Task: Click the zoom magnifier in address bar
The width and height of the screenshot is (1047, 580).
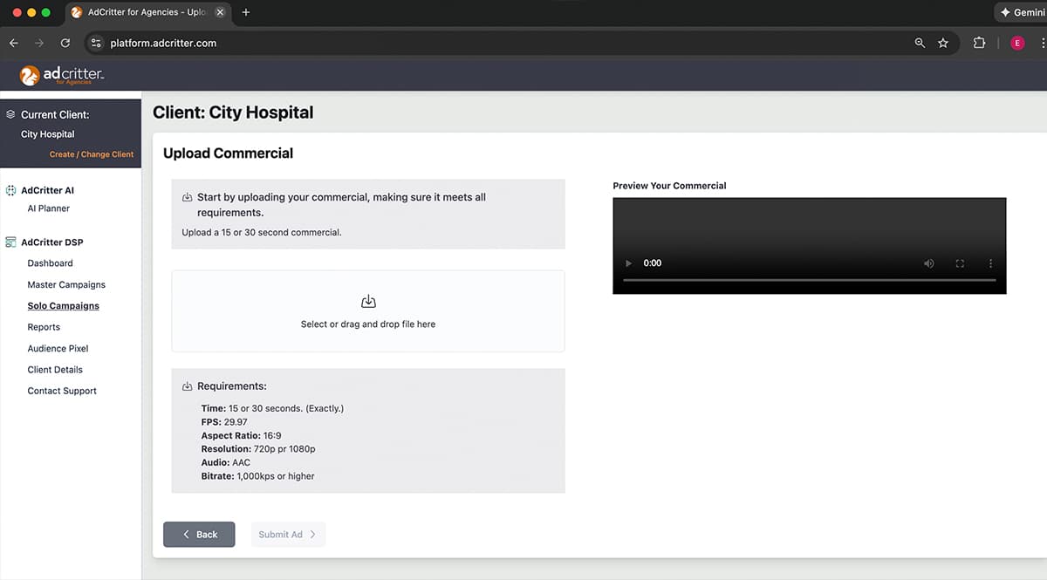Action: coord(920,43)
